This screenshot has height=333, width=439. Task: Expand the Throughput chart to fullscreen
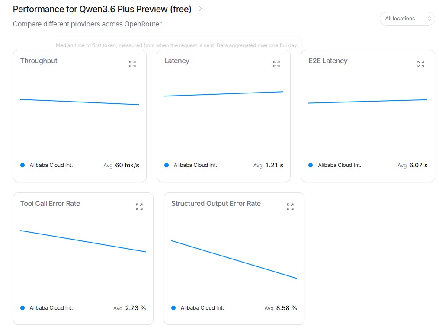pos(132,64)
